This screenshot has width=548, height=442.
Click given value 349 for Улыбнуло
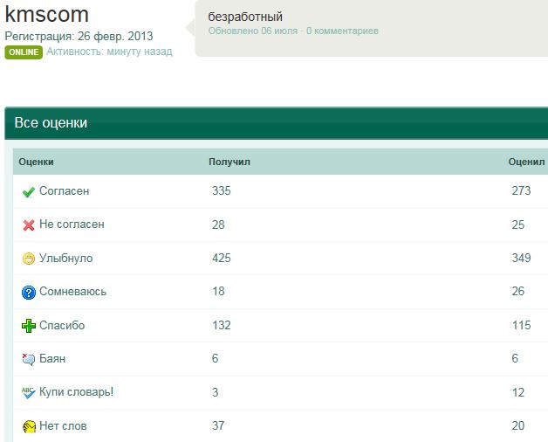tap(522, 258)
